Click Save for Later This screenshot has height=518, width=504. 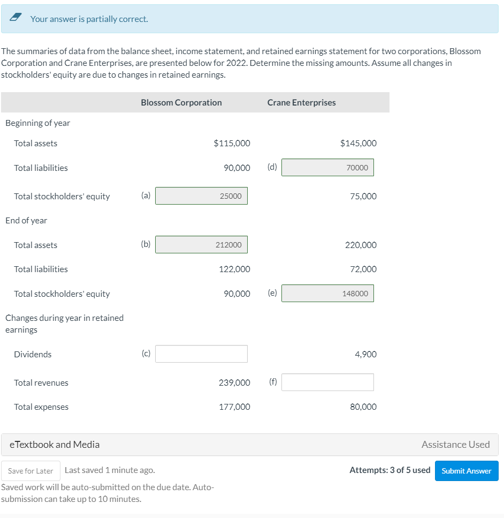pos(30,470)
